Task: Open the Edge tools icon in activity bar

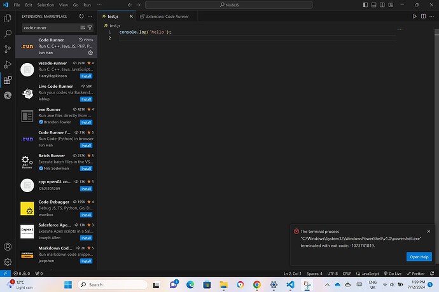Action: [x=8, y=96]
